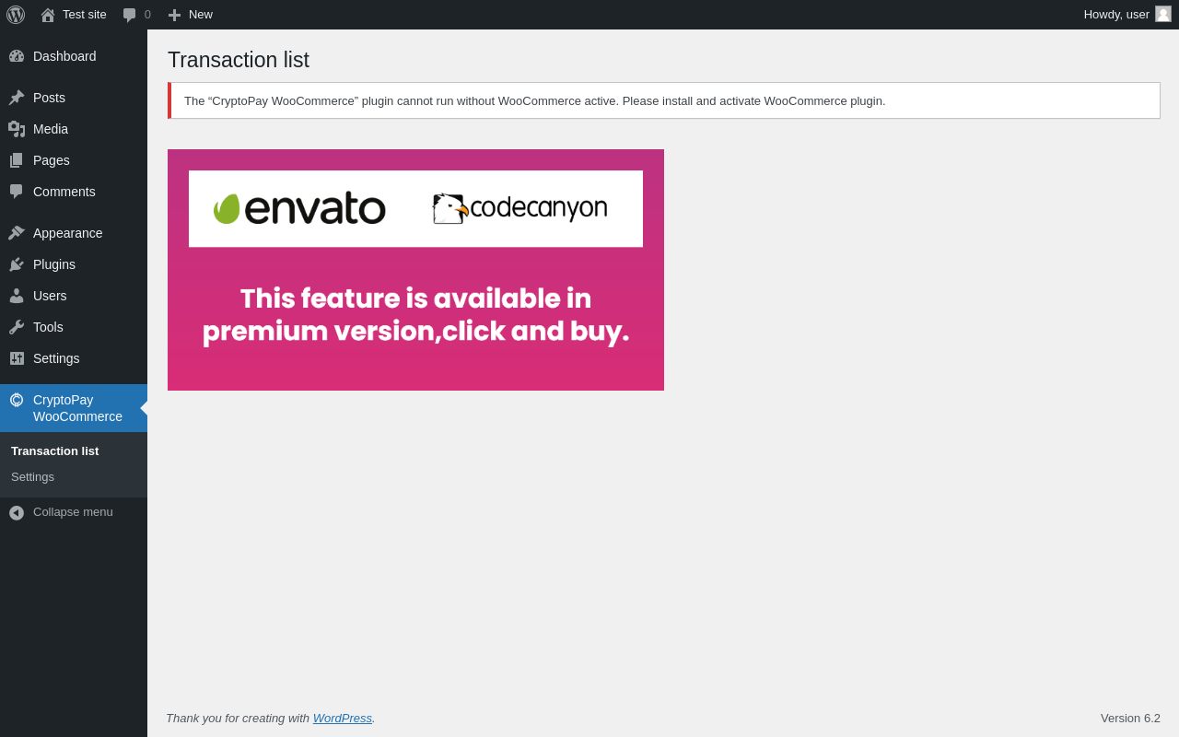Click the Pages document icon
The image size is (1179, 737).
(x=17, y=160)
